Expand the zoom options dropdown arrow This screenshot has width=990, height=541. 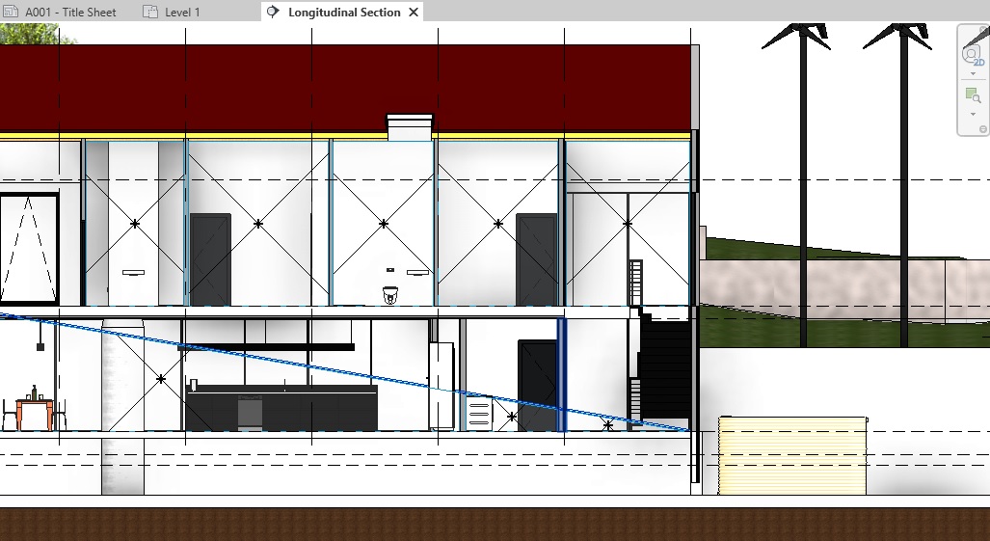[973, 114]
